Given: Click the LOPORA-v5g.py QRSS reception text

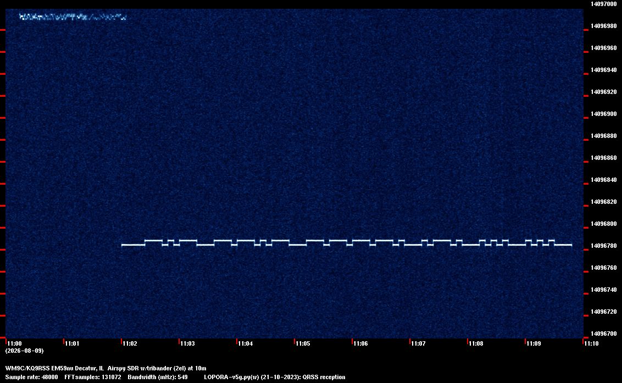Looking at the screenshot, I should click(x=275, y=377).
